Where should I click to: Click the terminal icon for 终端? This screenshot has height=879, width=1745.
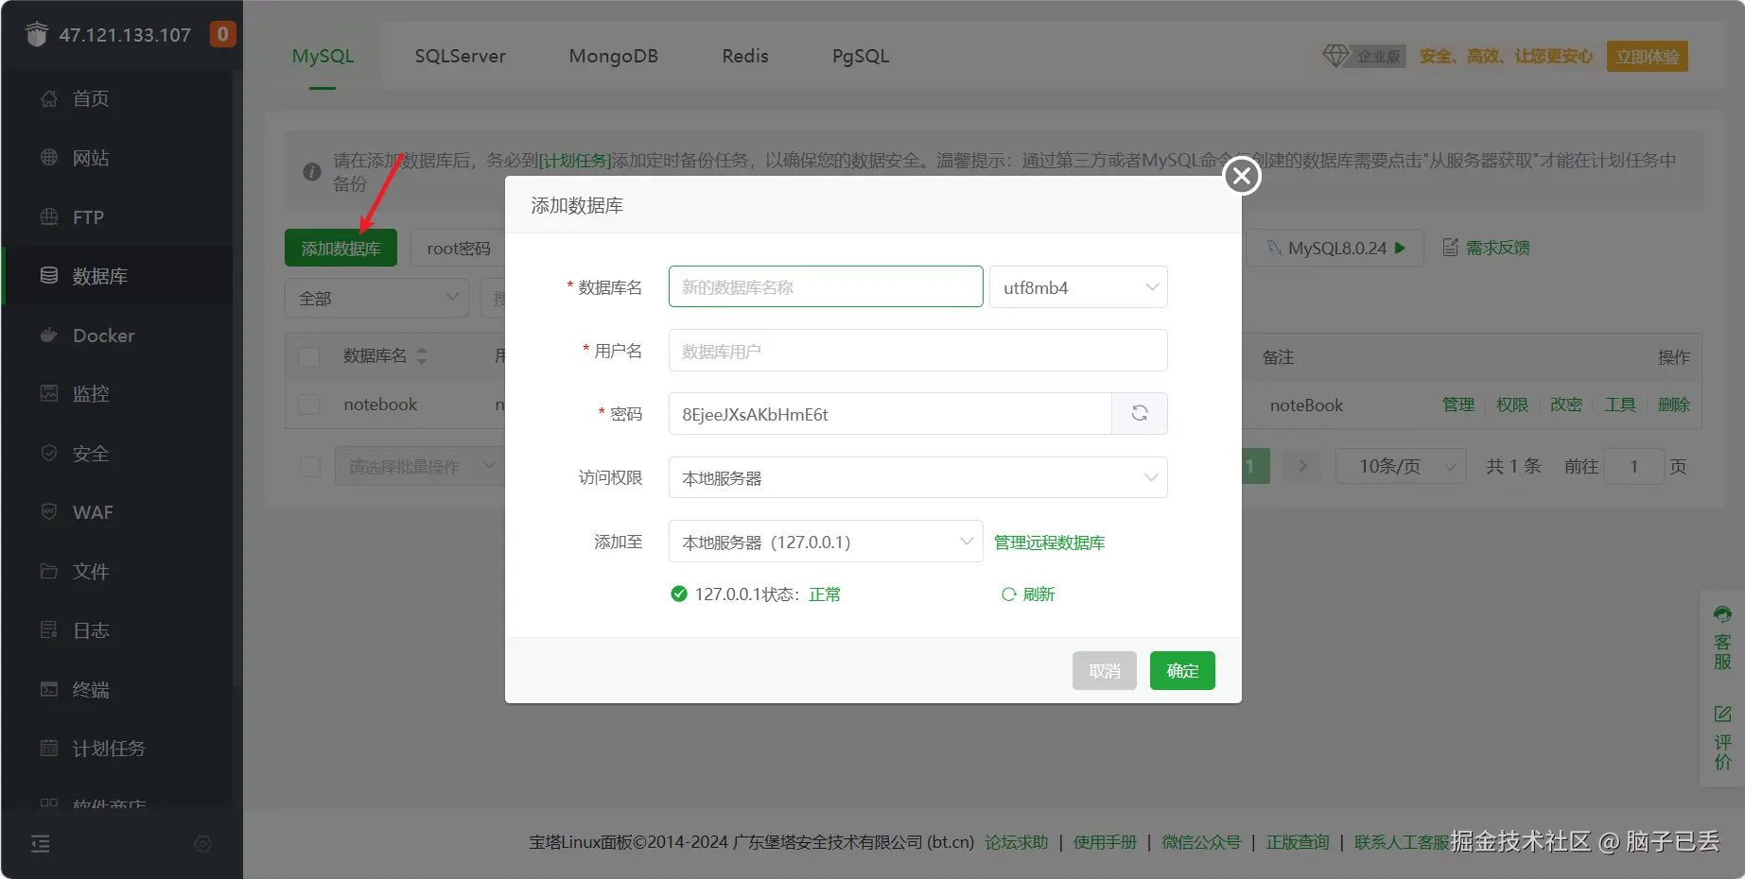click(49, 689)
